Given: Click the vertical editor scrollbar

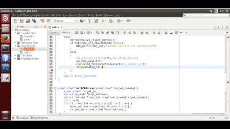Looking at the screenshot, I should tap(226, 82).
